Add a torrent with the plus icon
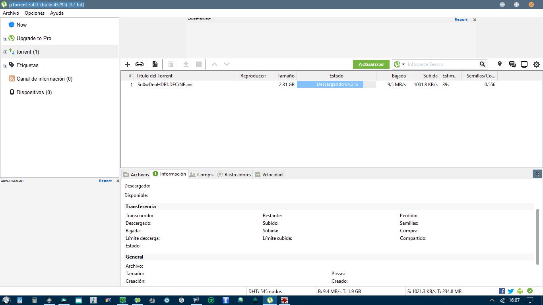This screenshot has height=305, width=543. pyautogui.click(x=128, y=64)
